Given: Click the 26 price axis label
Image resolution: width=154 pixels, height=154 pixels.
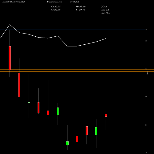Looking at the screenshot, I should (x=146, y=97).
